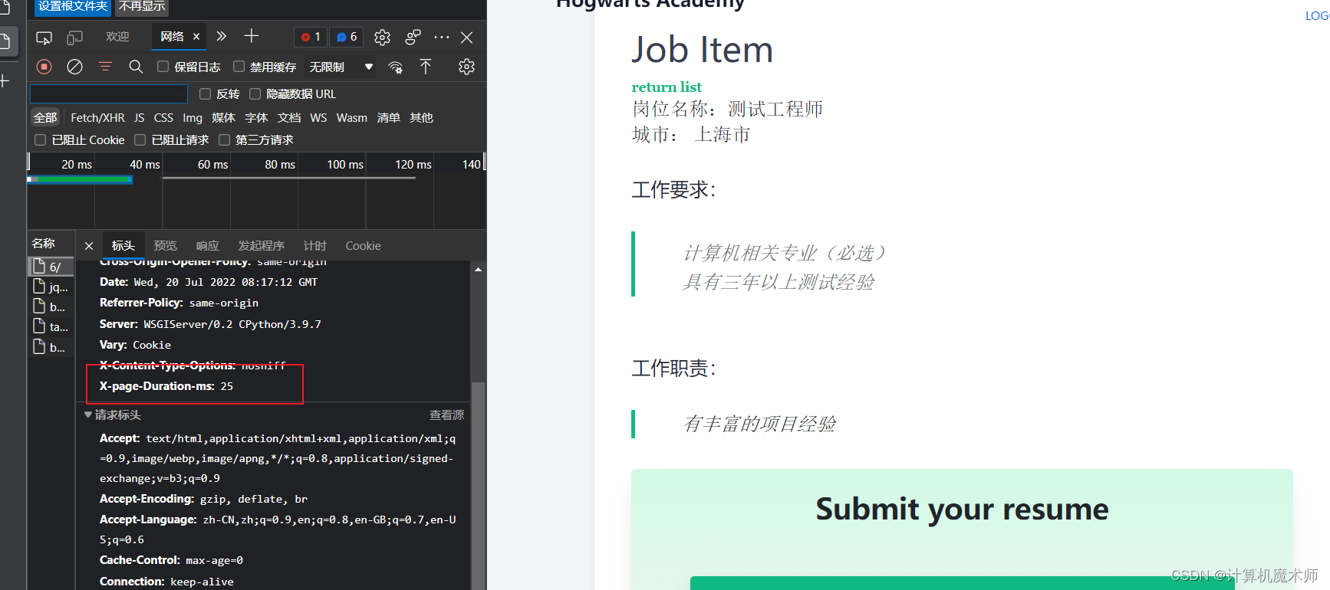Filter by Wasm requests

click(x=351, y=117)
